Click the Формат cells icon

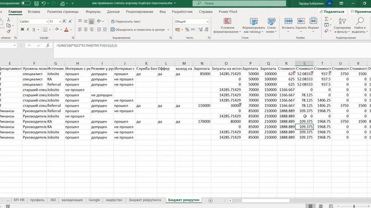[313, 21]
